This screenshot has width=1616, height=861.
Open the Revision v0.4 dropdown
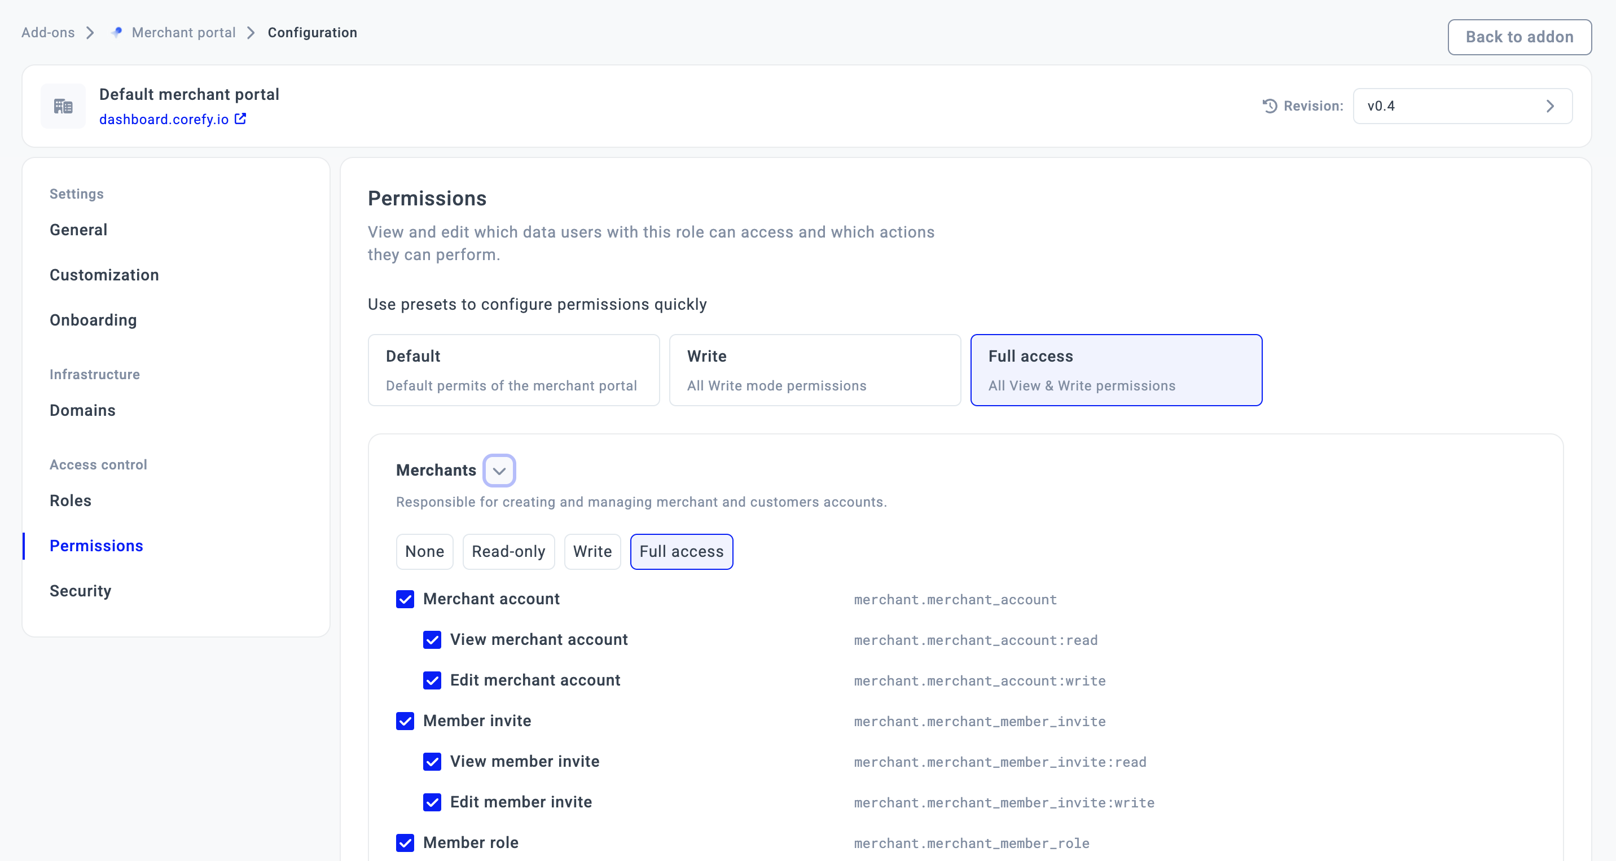(x=1461, y=106)
